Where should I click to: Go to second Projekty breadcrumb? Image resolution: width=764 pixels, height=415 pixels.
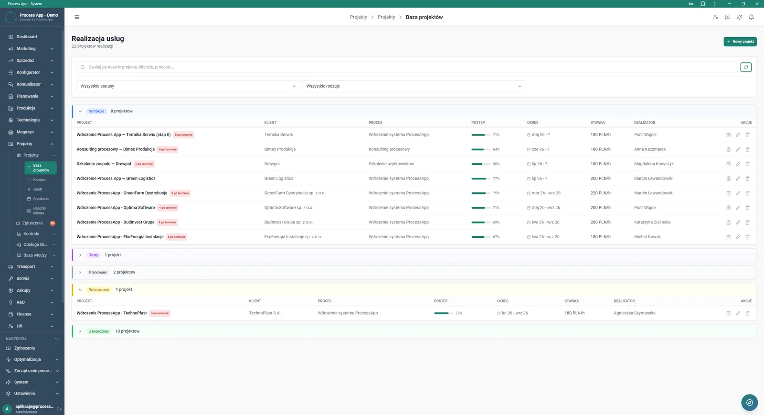(386, 17)
